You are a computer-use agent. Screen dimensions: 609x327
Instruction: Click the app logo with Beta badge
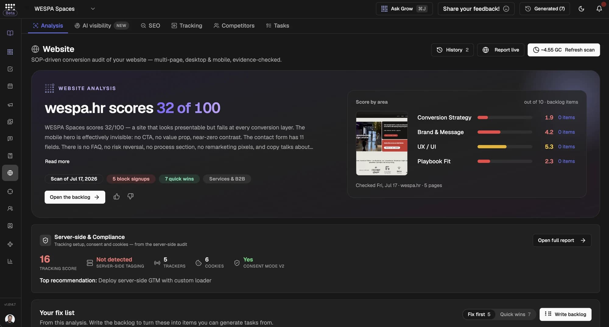(x=10, y=9)
